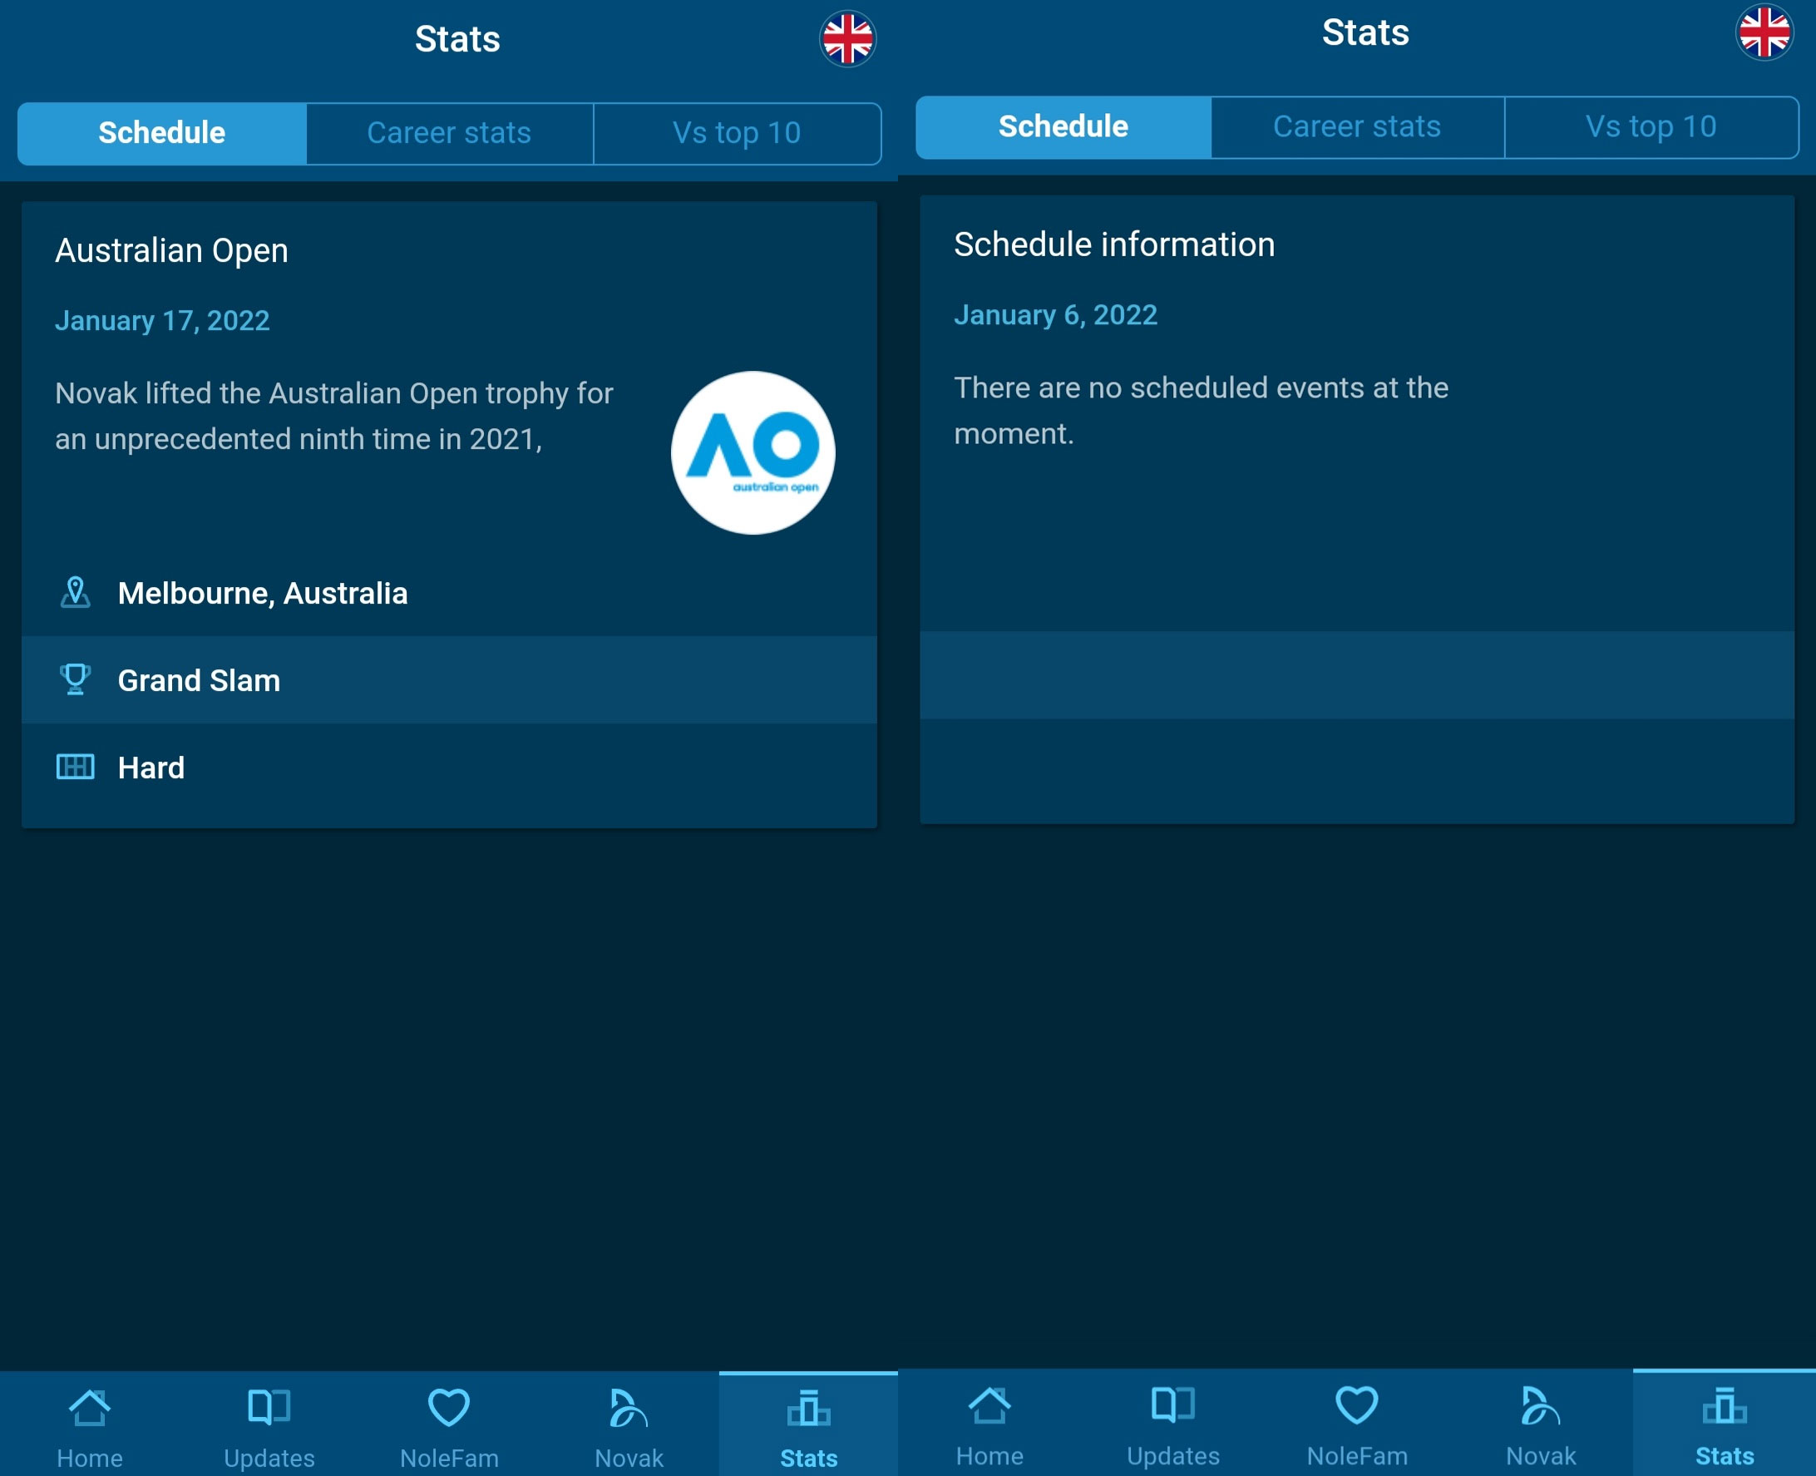
Task: Tap the Australian Open logo
Action: [753, 452]
